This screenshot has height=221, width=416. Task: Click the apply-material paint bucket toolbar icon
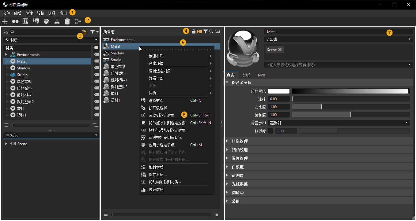(x=46, y=21)
